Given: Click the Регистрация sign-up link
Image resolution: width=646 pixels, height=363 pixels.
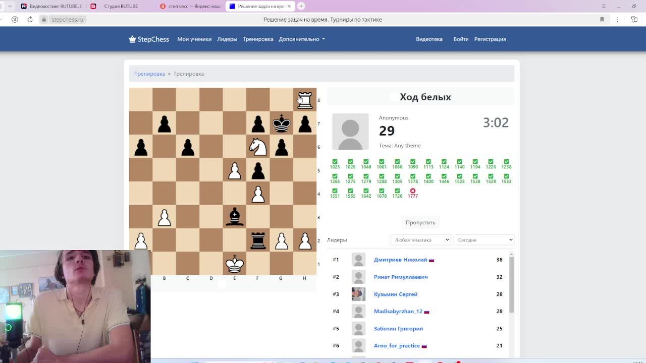Looking at the screenshot, I should point(490,39).
